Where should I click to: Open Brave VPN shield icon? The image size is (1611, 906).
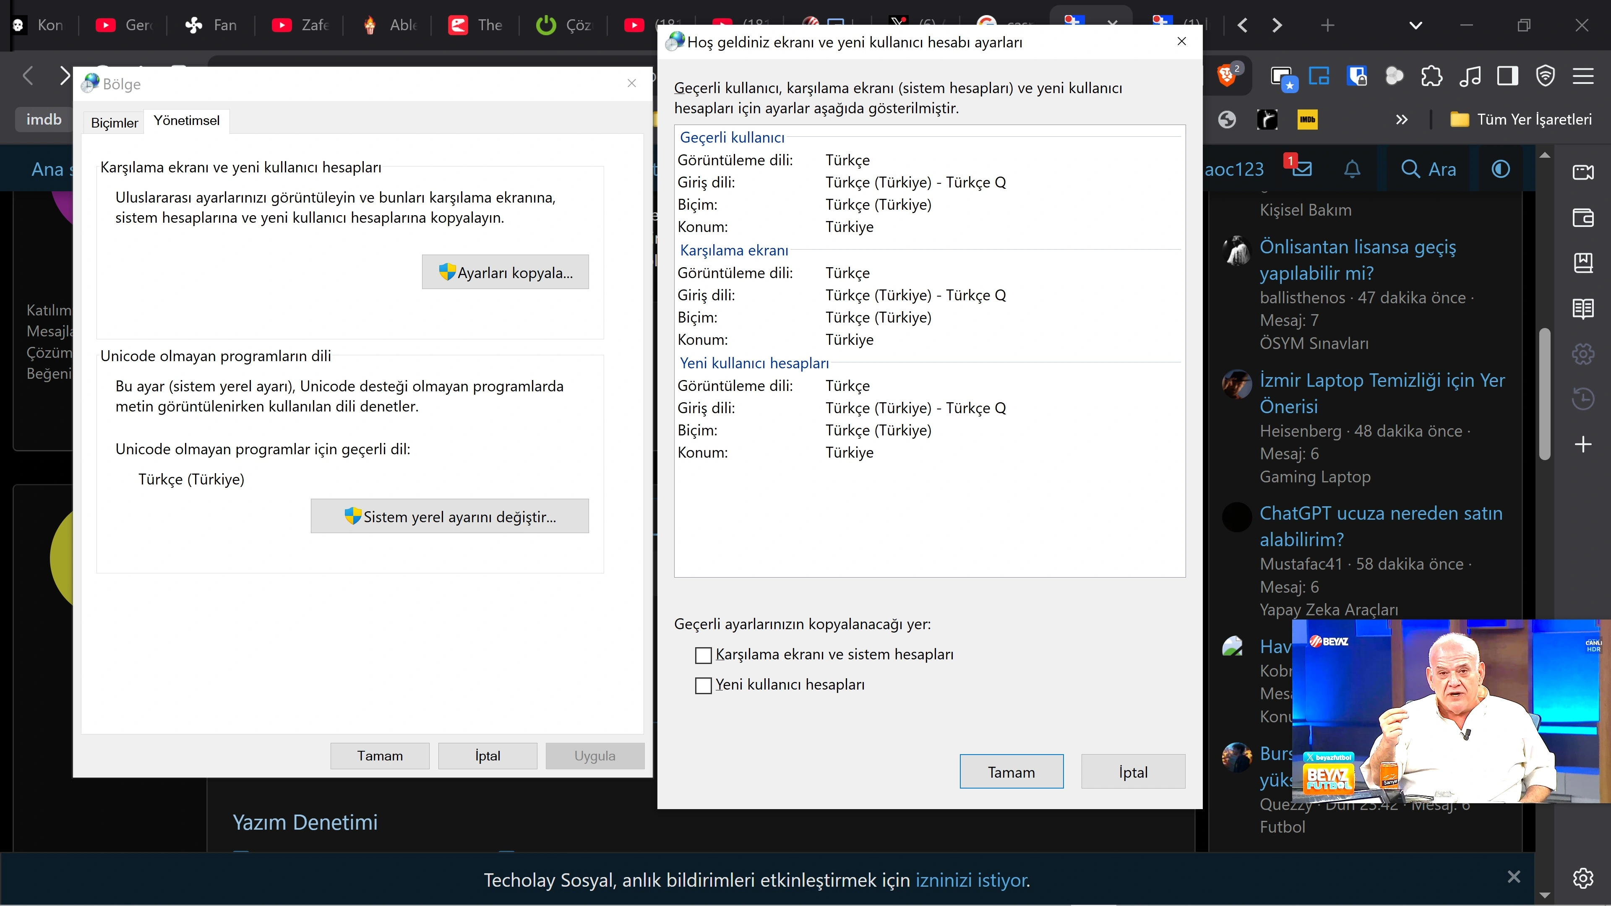[x=1545, y=76]
